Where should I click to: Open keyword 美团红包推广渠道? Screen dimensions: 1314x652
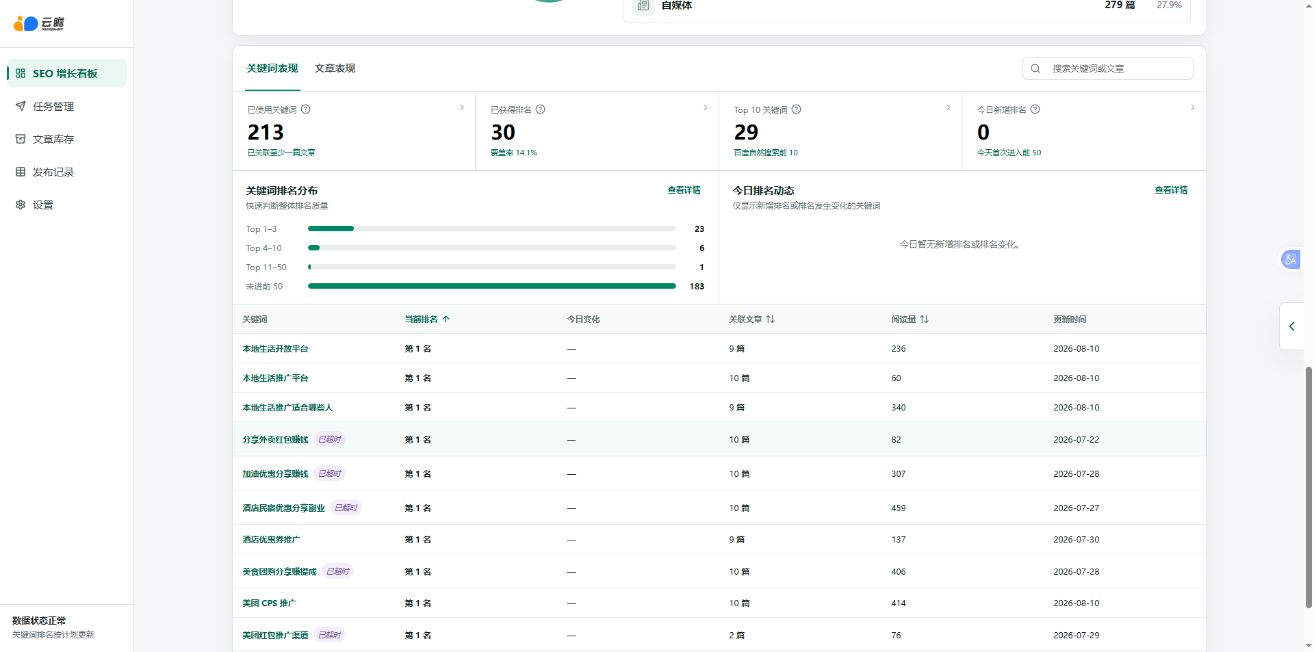click(276, 636)
